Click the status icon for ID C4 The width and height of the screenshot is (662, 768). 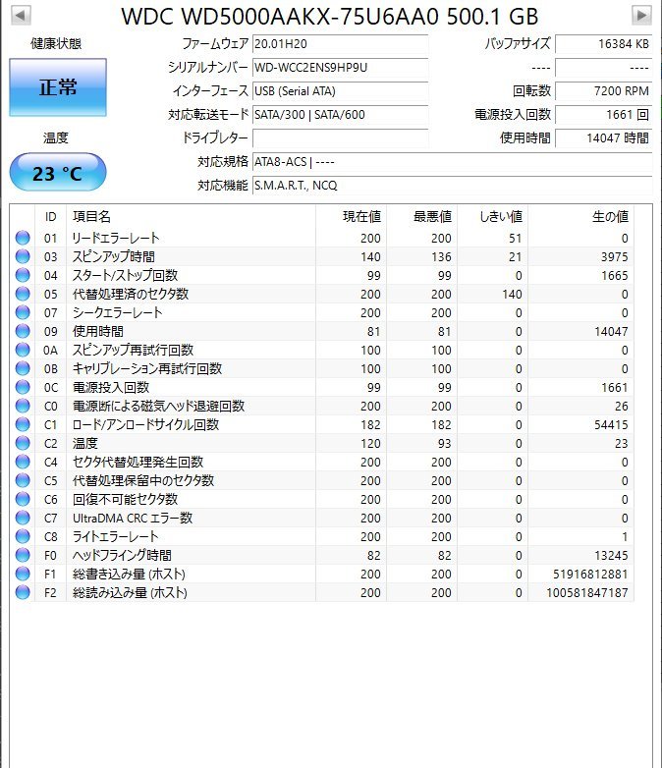pyautogui.click(x=23, y=462)
